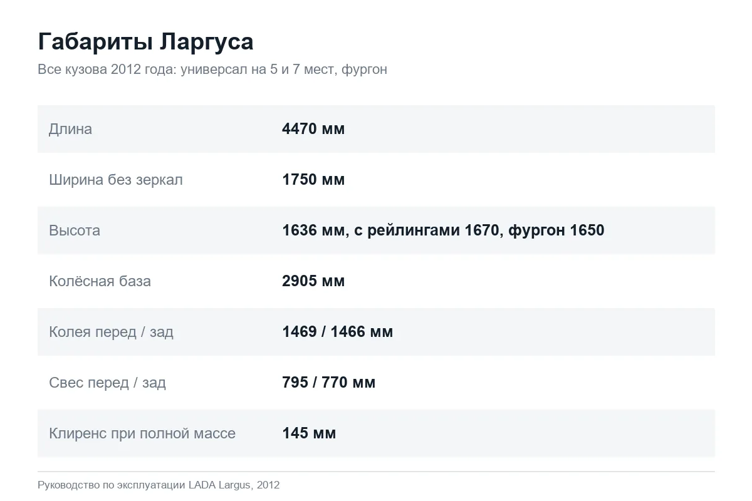The height and width of the screenshot is (501, 752).
Task: Select the value "145 мм"
Action: (x=309, y=433)
